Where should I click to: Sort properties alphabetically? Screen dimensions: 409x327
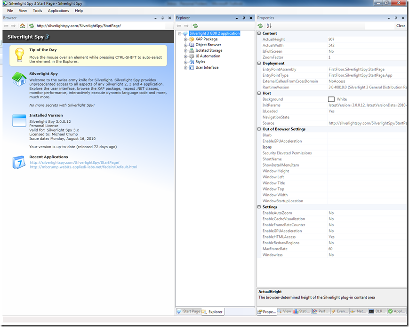[269, 26]
